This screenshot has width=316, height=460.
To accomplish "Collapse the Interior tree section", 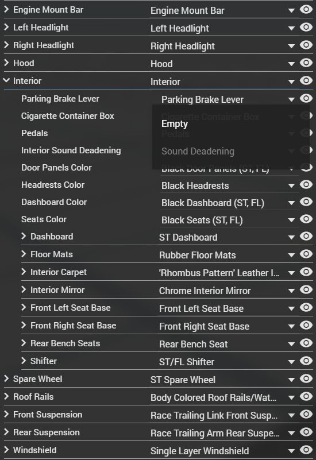I will [6, 80].
